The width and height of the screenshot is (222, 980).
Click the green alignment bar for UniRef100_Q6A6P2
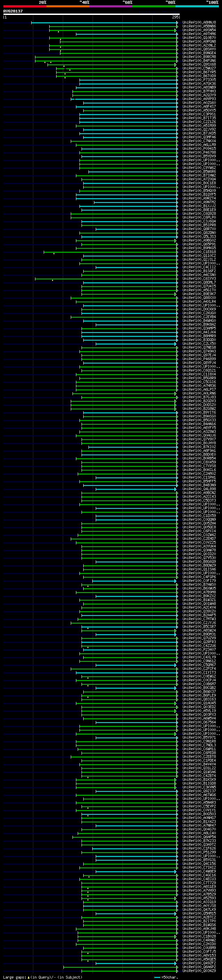click(x=121, y=967)
